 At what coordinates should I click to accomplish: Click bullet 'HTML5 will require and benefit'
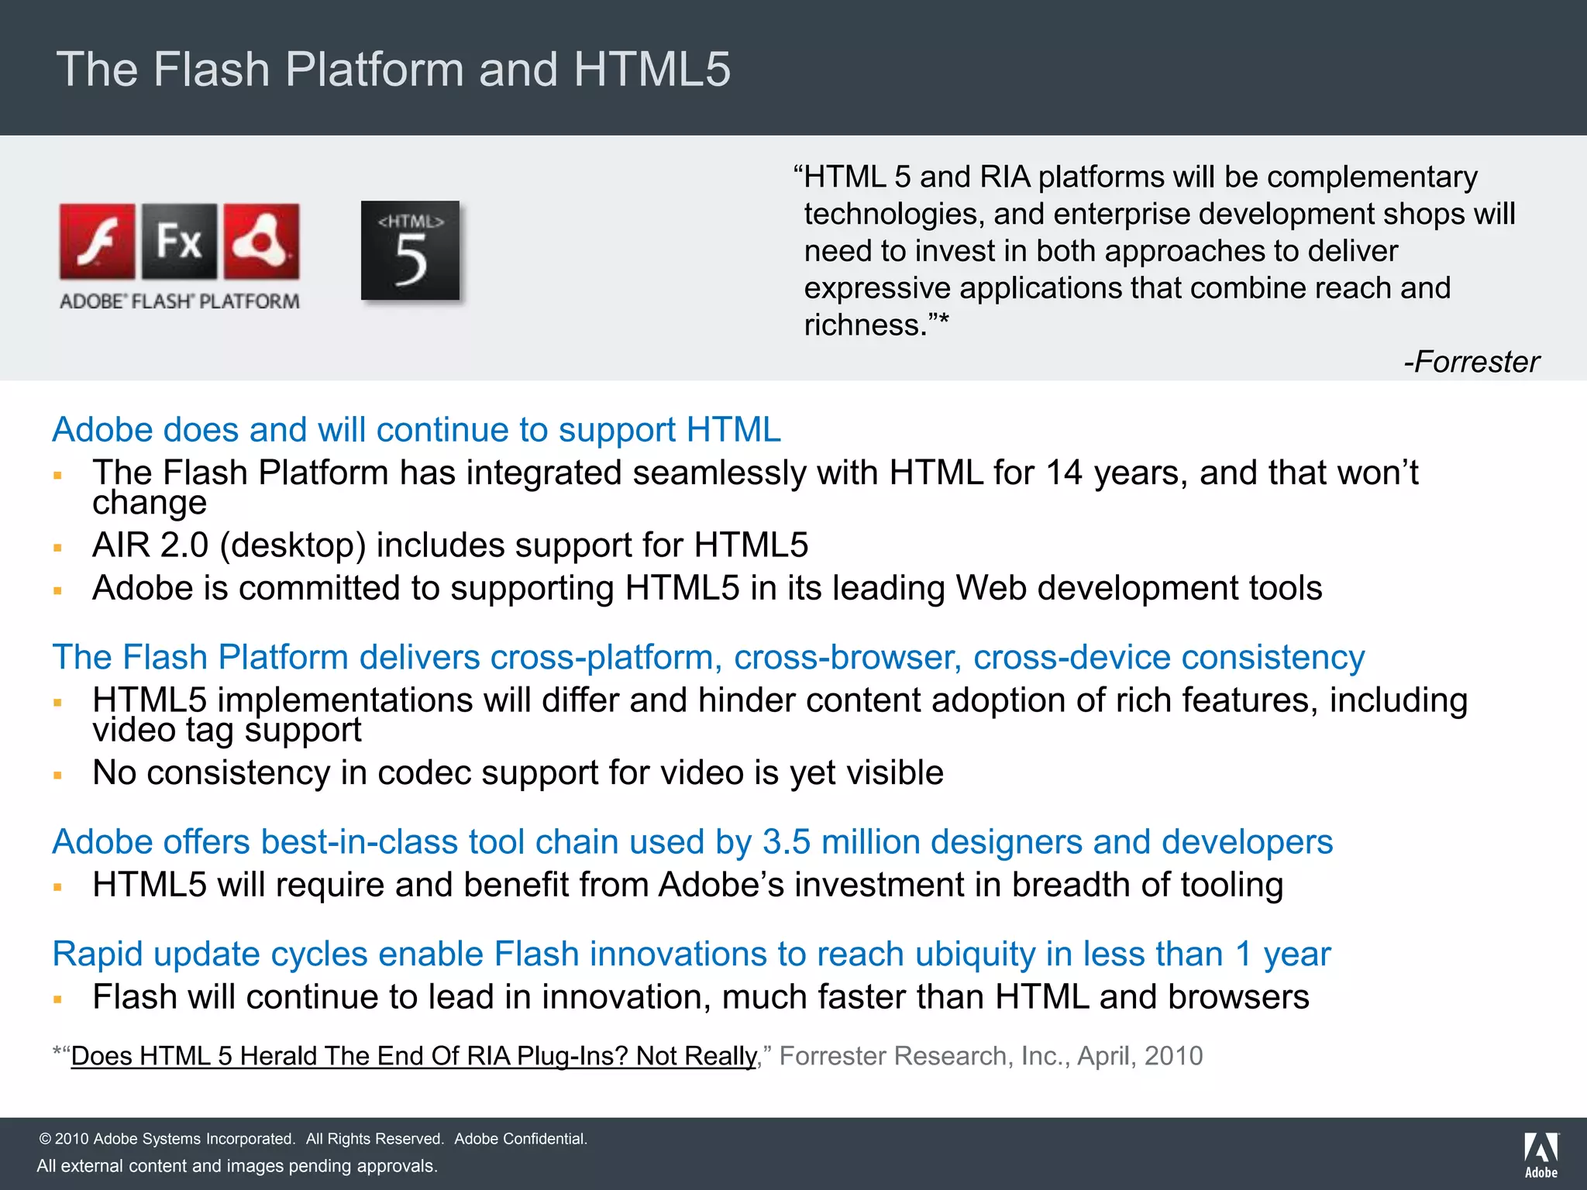point(687,885)
